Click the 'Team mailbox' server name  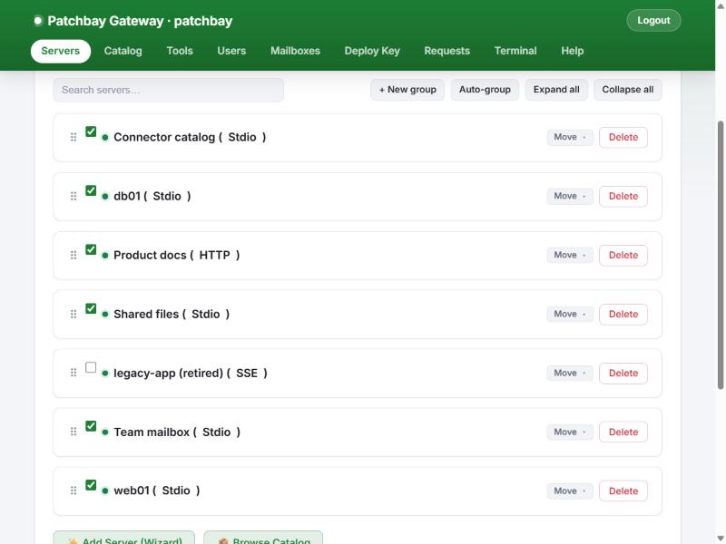(152, 432)
